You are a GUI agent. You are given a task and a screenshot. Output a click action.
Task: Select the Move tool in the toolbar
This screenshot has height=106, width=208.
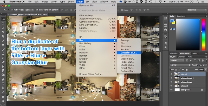click(3, 19)
